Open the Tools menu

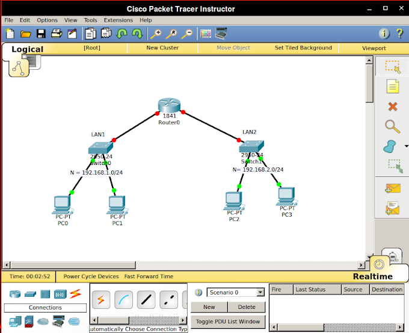pos(90,20)
